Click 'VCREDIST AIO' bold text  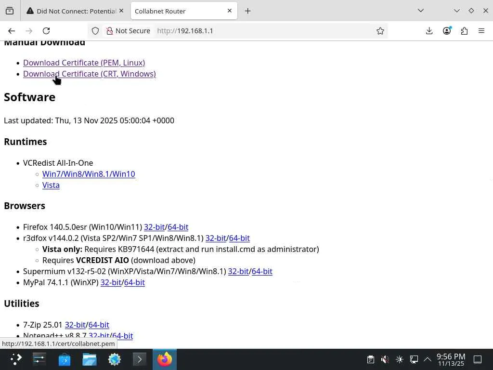coord(103,261)
